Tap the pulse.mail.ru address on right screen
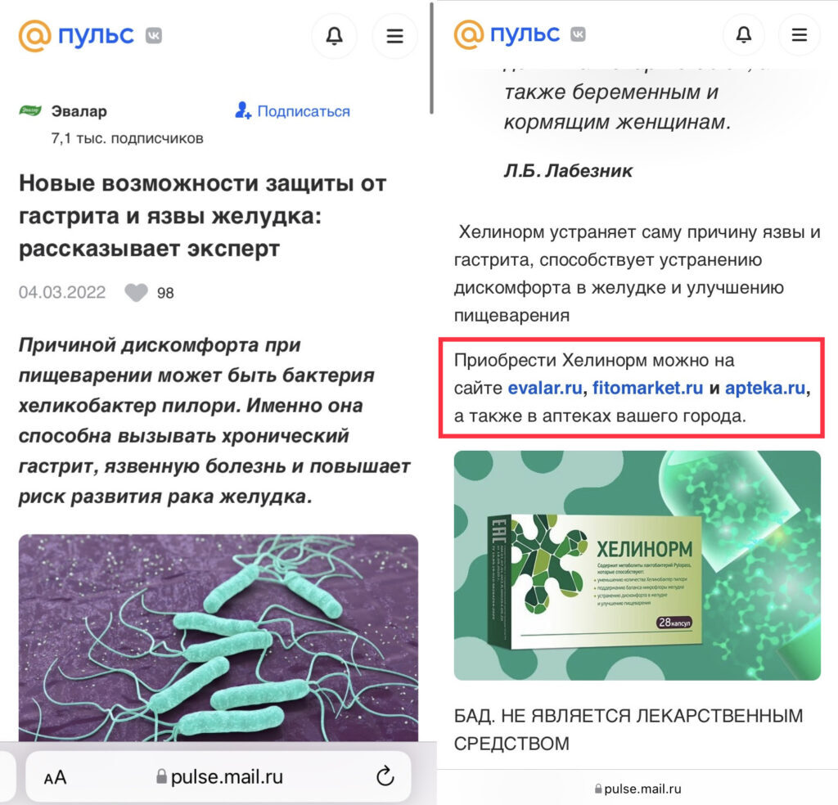 [x=638, y=789]
